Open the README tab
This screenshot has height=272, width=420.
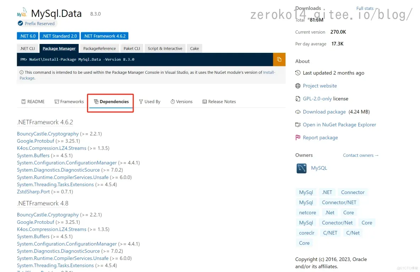[33, 102]
